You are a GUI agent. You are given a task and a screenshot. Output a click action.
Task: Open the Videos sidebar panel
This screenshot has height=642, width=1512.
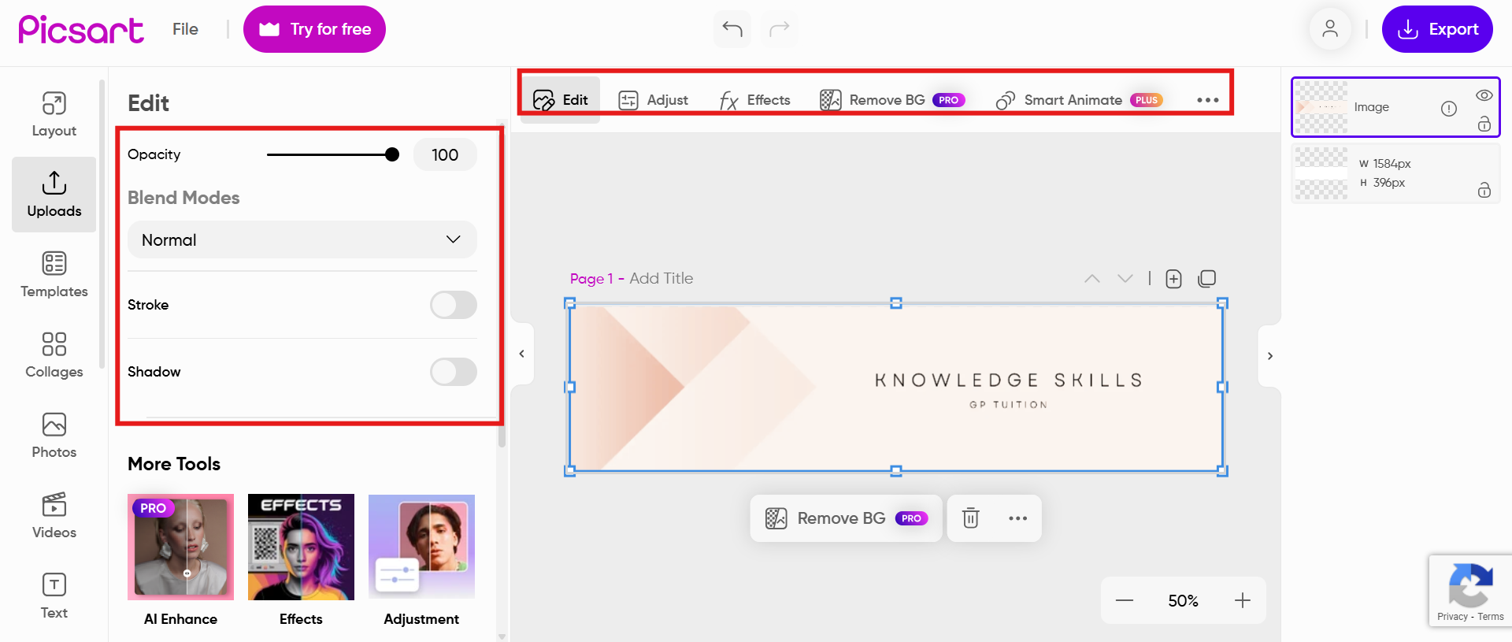point(54,516)
